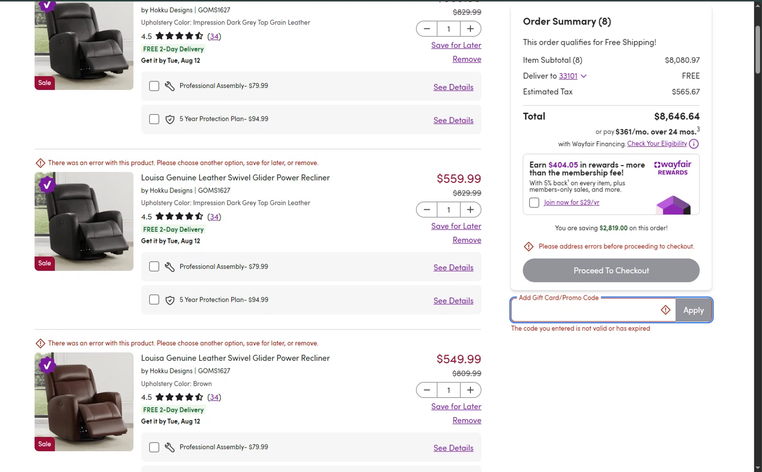
Task: Open See Details for $559.99 recliner's Professional Assembly
Action: (453, 268)
